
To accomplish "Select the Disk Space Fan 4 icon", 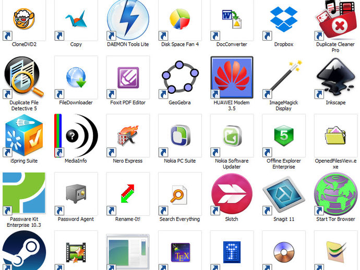I will [180, 19].
